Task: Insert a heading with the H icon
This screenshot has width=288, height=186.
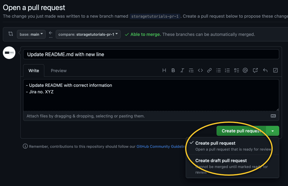Action: (x=164, y=70)
